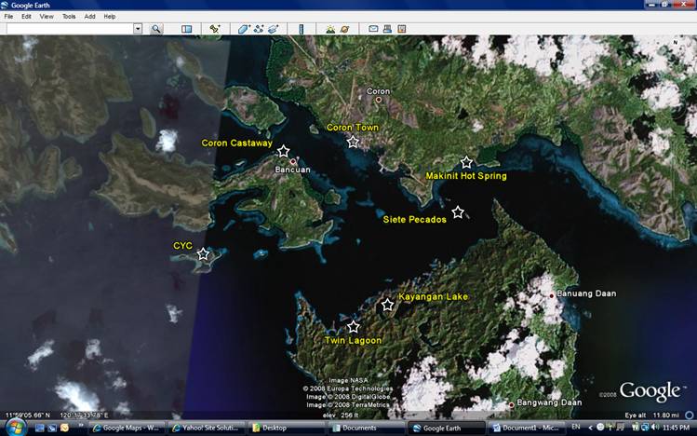Open the View menu
The image size is (697, 436).
[47, 17]
